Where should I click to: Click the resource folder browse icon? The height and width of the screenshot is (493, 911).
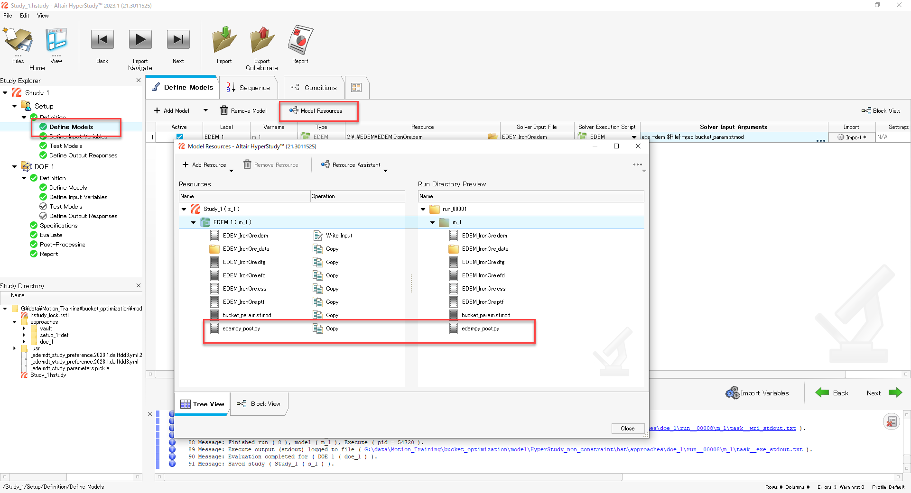coord(493,137)
